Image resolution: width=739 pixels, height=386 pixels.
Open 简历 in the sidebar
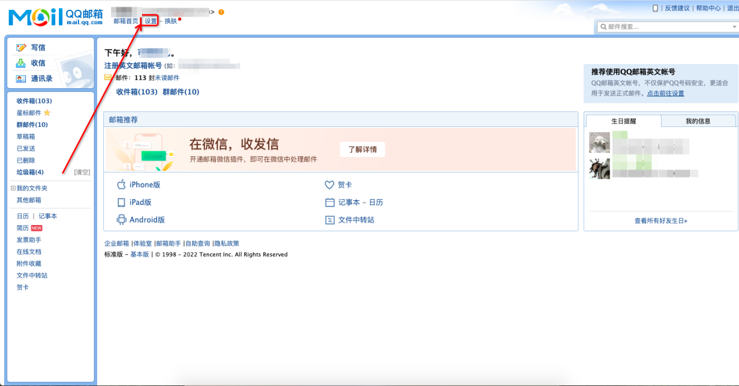(23, 228)
